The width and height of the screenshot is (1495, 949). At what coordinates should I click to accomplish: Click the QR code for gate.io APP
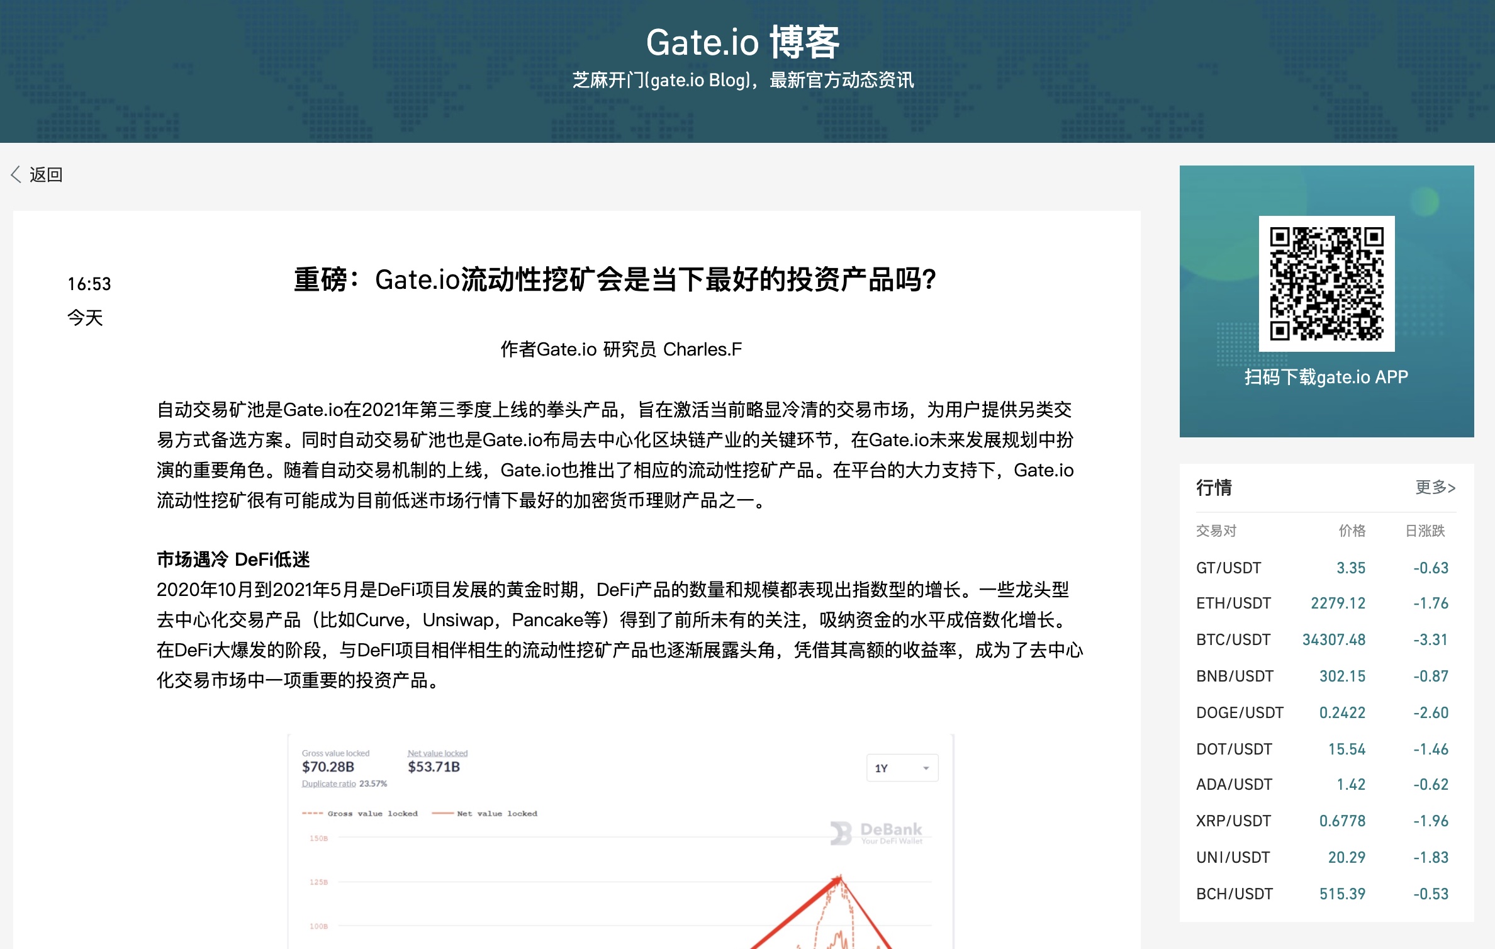tap(1326, 284)
